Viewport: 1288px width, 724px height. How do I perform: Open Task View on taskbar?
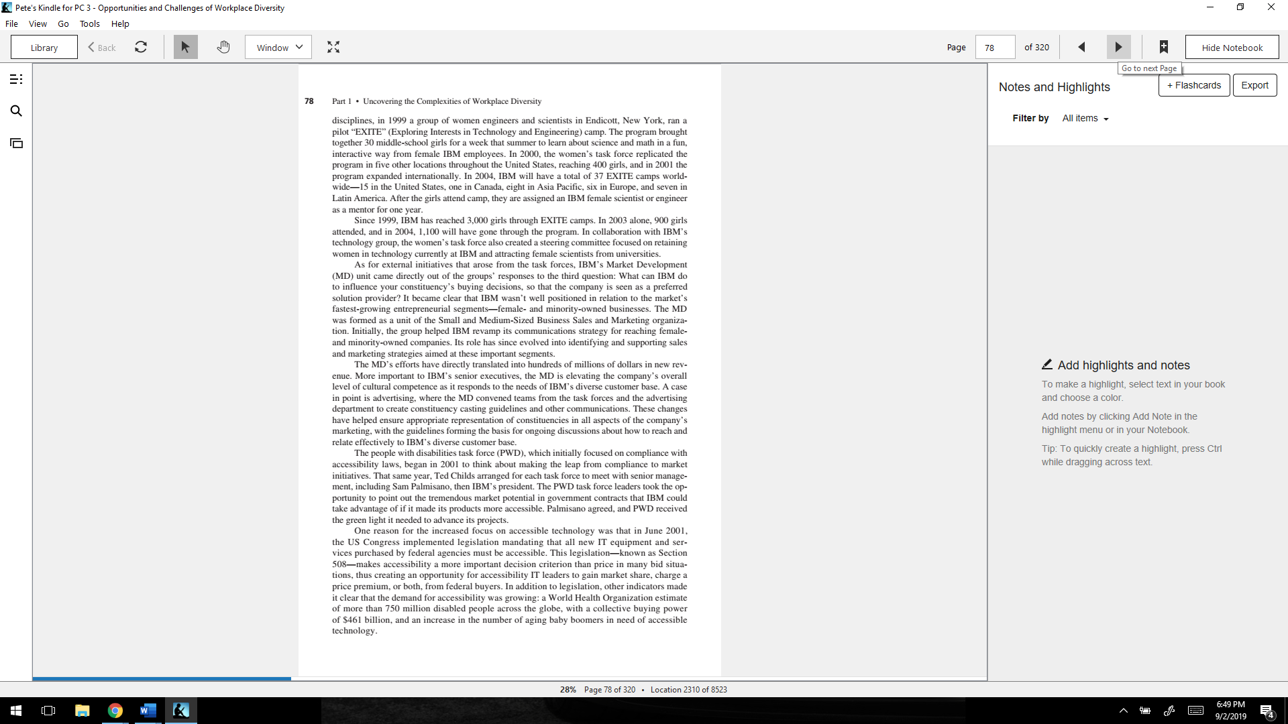point(48,711)
